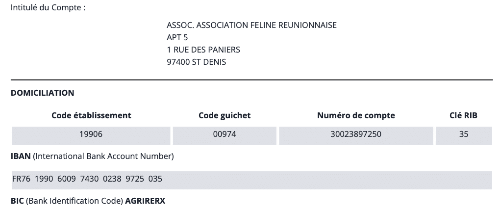The width and height of the screenshot is (499, 213).
Task: Select the BIC code AGRIRERX
Action: tap(145, 201)
